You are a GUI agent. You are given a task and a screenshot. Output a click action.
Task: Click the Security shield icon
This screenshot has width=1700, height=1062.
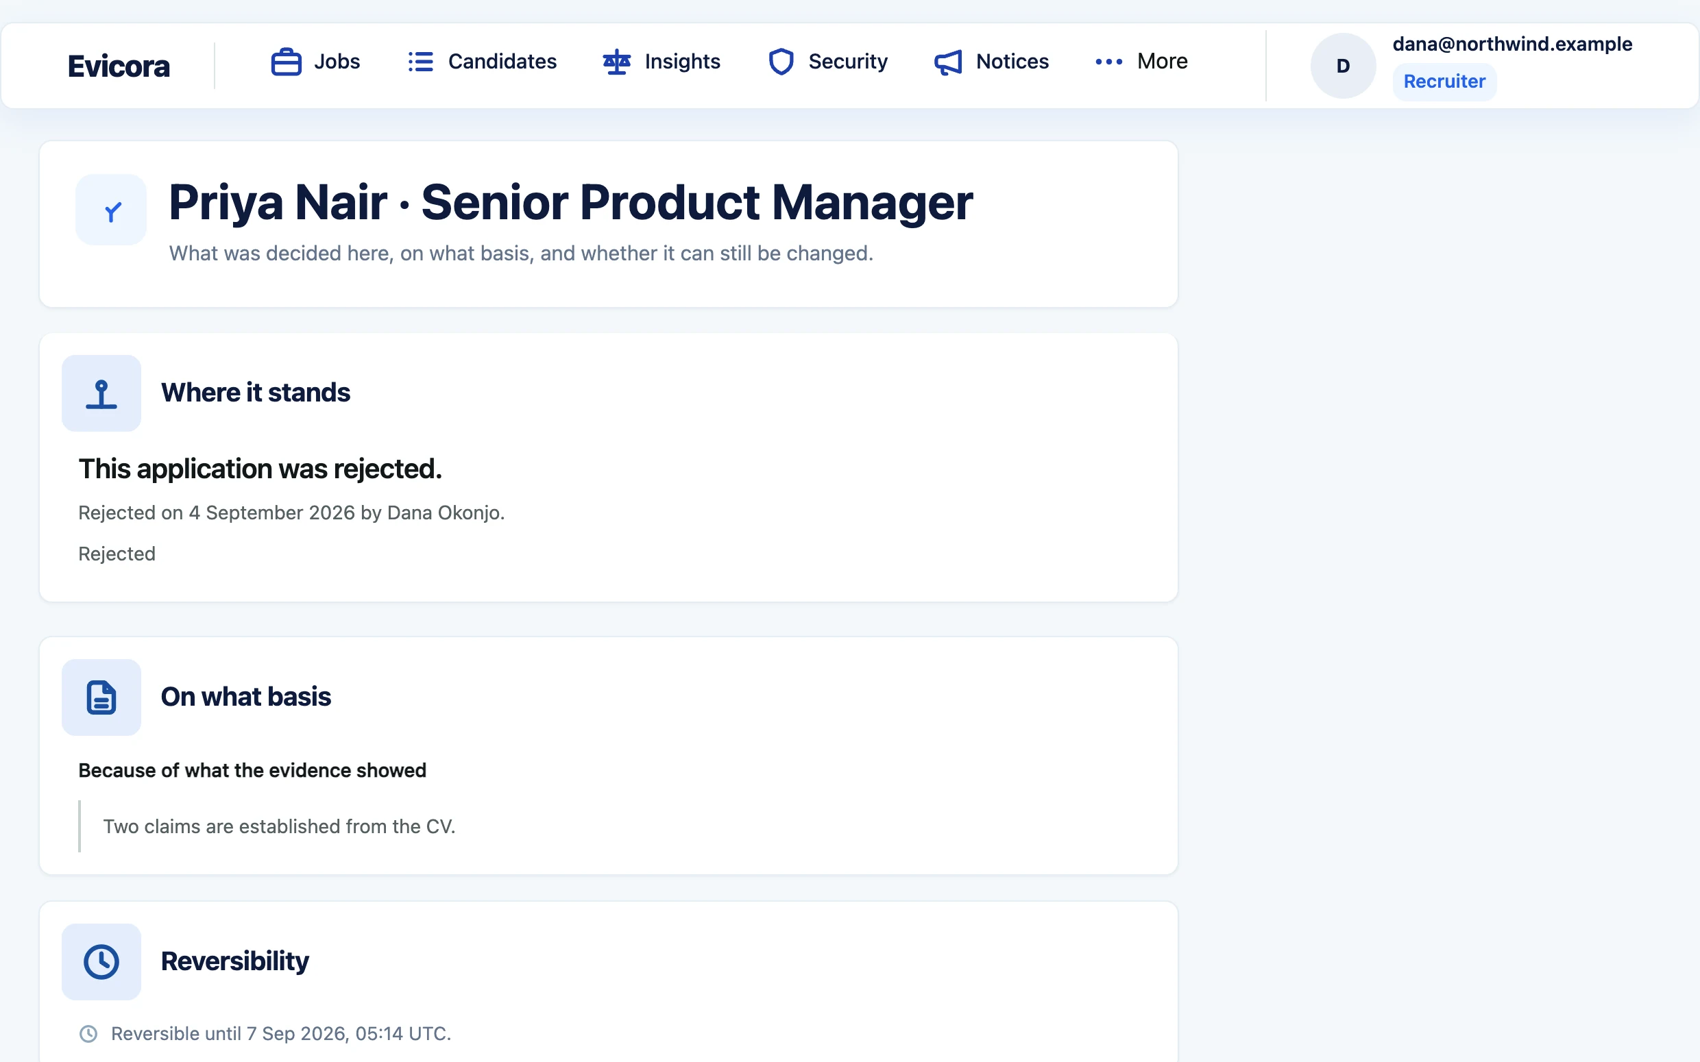pos(781,62)
